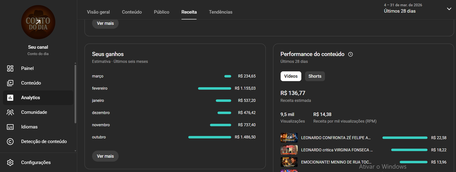Click the R$ 14,38 RPM value
The height and width of the screenshot is (172, 456).
point(322,114)
